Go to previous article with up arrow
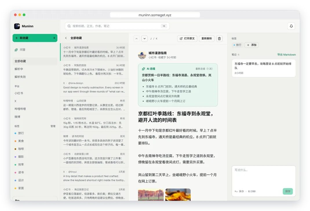 click(136, 39)
